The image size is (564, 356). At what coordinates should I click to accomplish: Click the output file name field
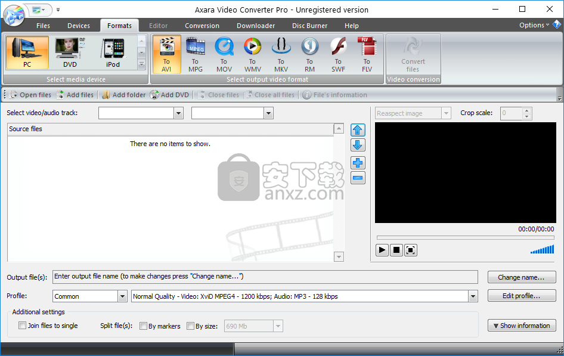265,277
